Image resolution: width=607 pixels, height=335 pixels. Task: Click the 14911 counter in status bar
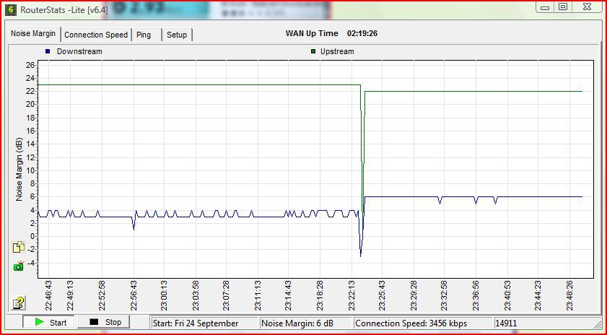tap(508, 323)
